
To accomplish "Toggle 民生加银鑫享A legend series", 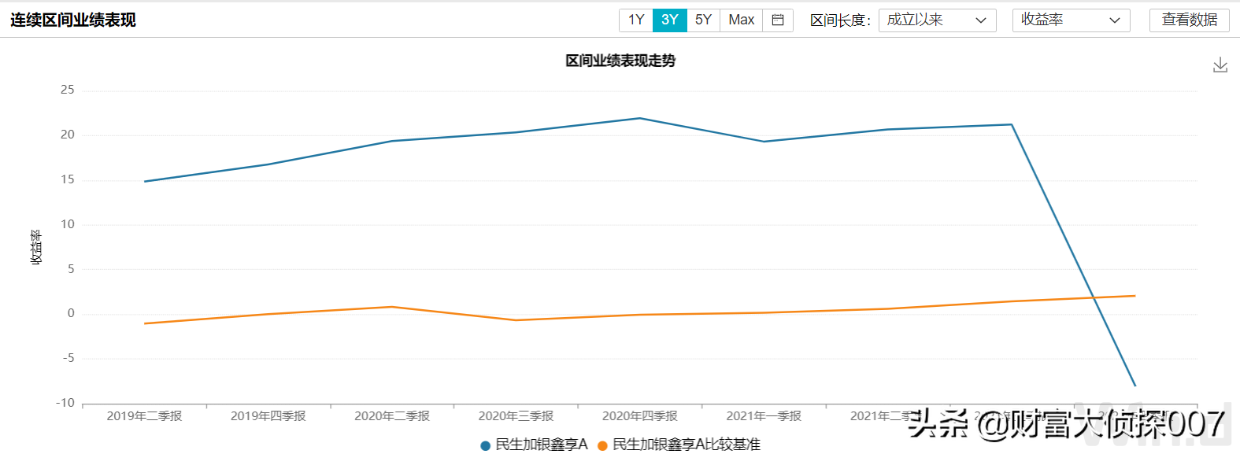I will coord(542,445).
